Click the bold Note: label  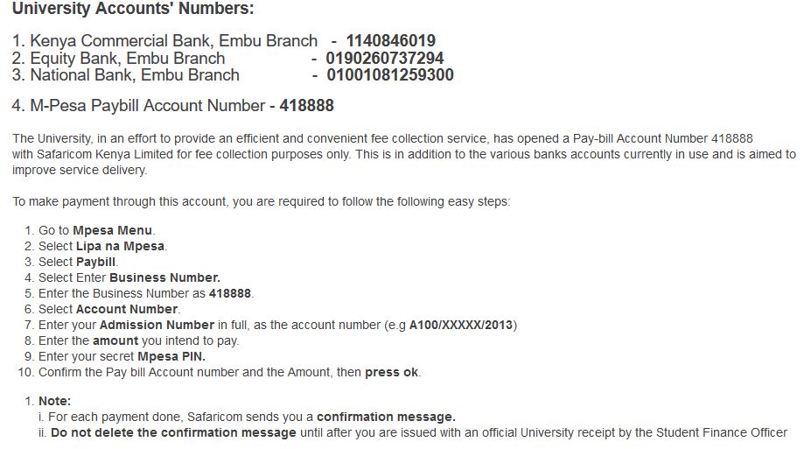tap(55, 402)
